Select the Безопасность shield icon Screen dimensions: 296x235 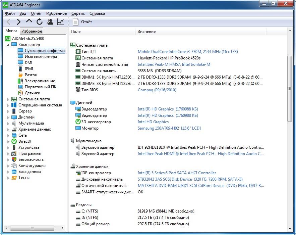coord(14,159)
